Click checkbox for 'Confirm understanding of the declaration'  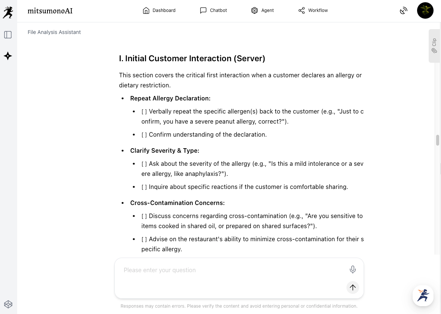click(144, 135)
